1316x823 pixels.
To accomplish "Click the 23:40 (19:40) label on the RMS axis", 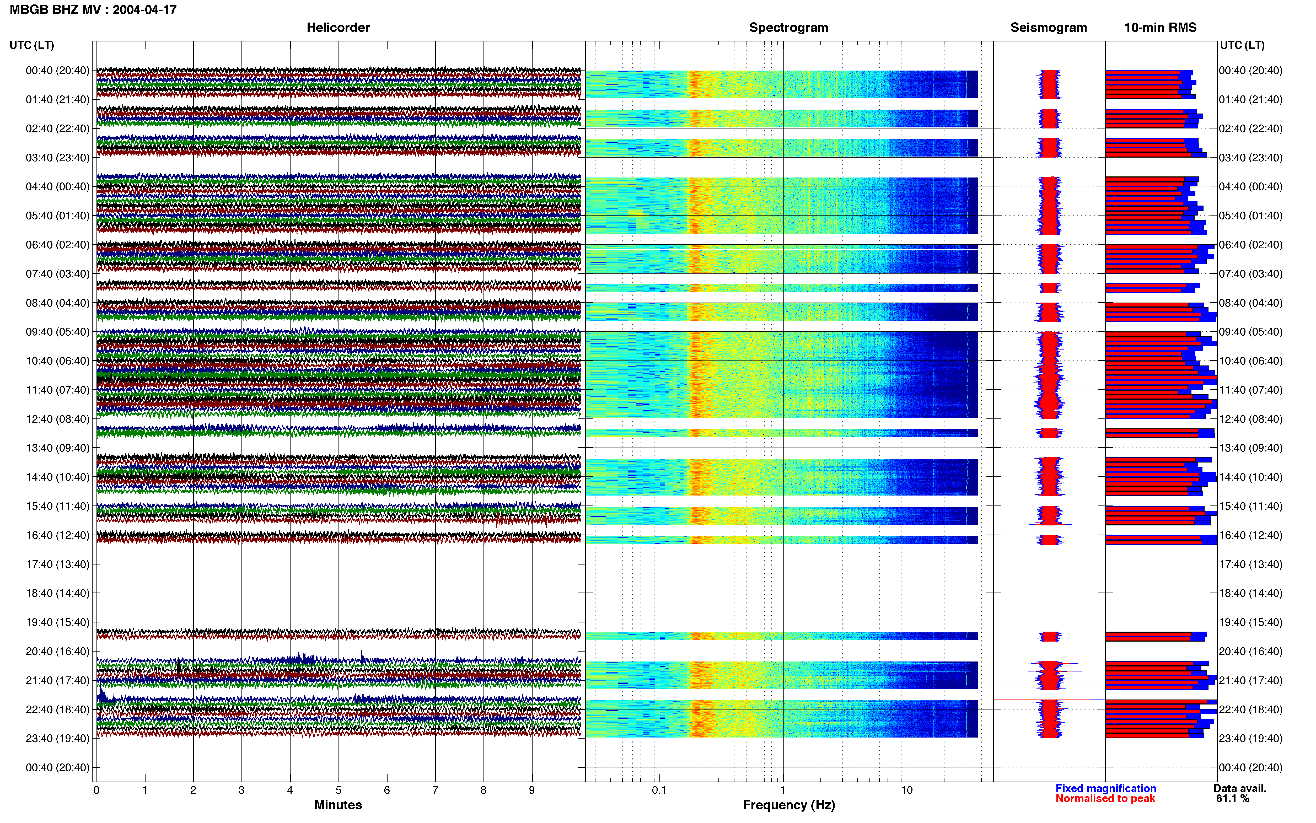I will 1251,739.
